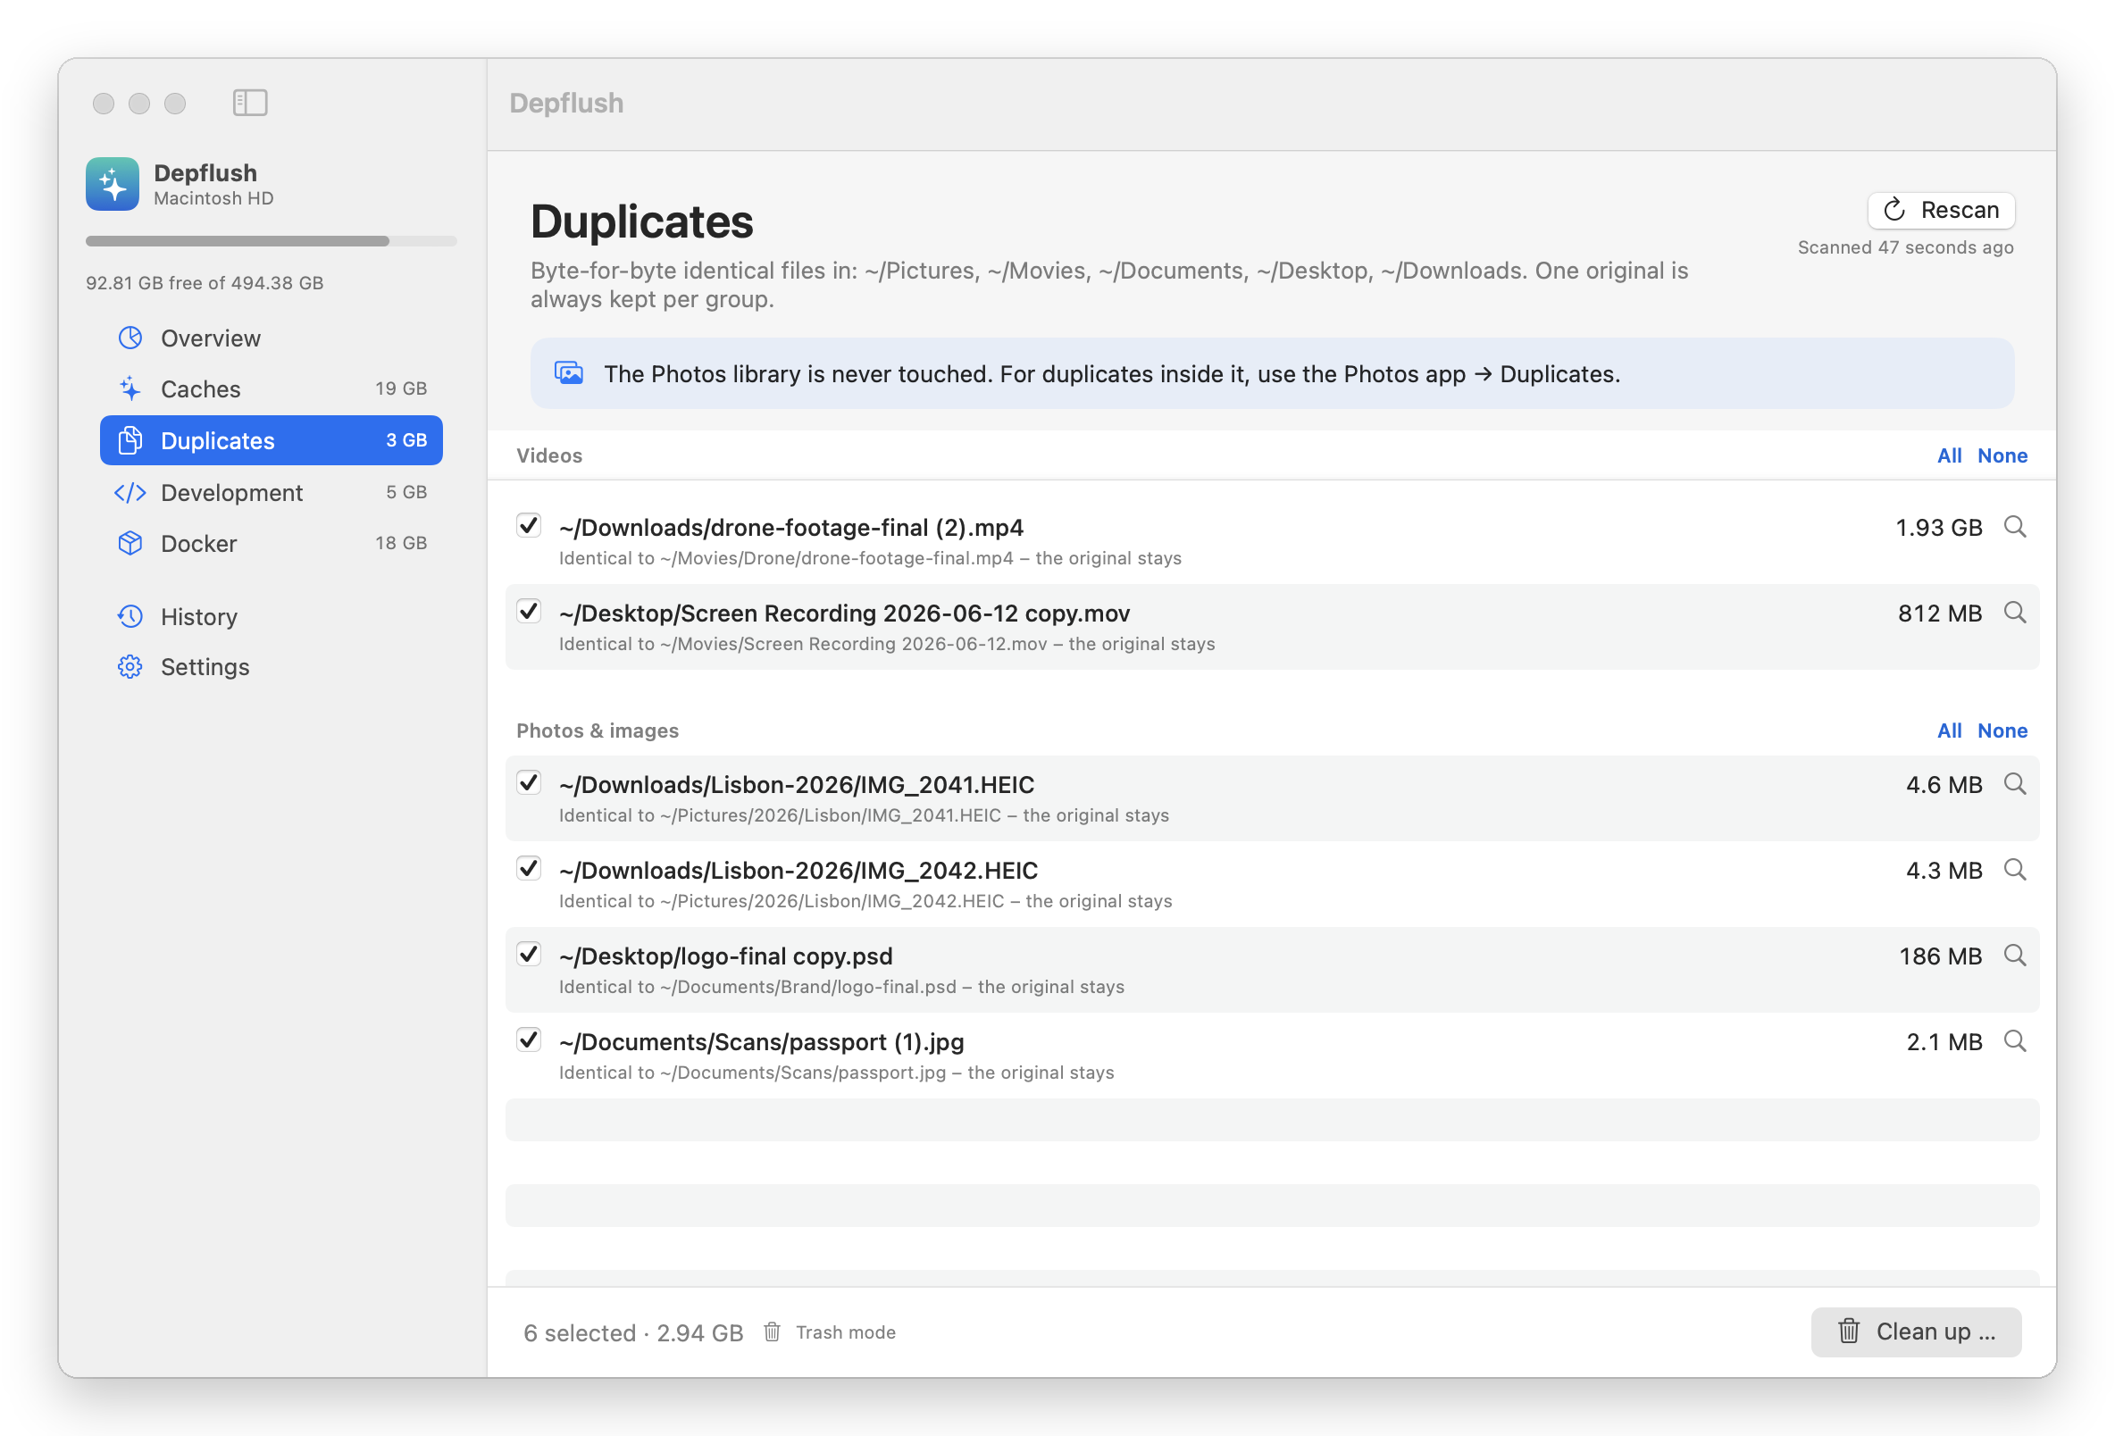Reveal passport (1).jpg with magnifier icon
The height and width of the screenshot is (1436, 2115).
pyautogui.click(x=2015, y=1042)
